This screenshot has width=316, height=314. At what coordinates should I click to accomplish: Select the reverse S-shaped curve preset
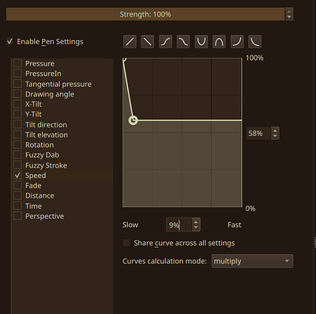tap(183, 42)
